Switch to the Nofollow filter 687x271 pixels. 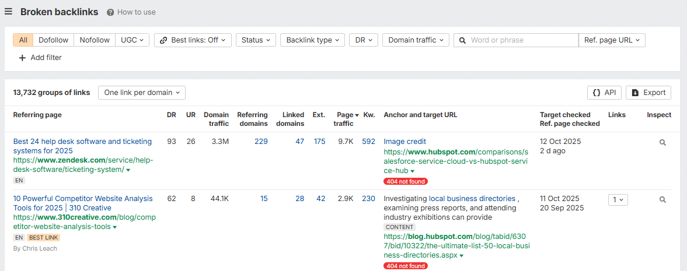coord(95,40)
